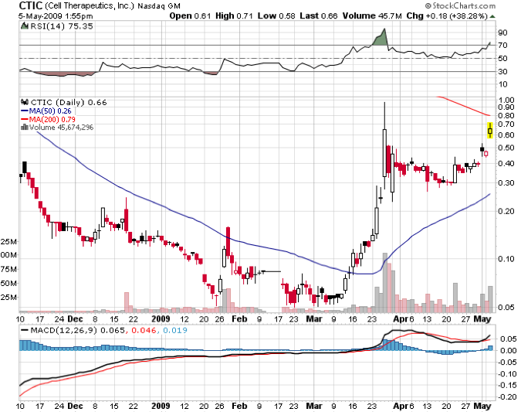Image resolution: width=521 pixels, height=412 pixels.
Task: Click the MA(50) 0.26 legend text
Action: (x=50, y=111)
